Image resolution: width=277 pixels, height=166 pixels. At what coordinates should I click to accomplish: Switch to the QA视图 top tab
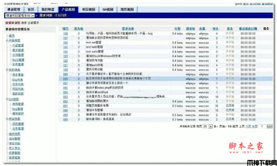click(108, 10)
